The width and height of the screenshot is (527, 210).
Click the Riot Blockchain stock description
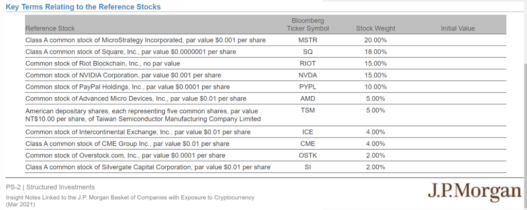coord(102,64)
